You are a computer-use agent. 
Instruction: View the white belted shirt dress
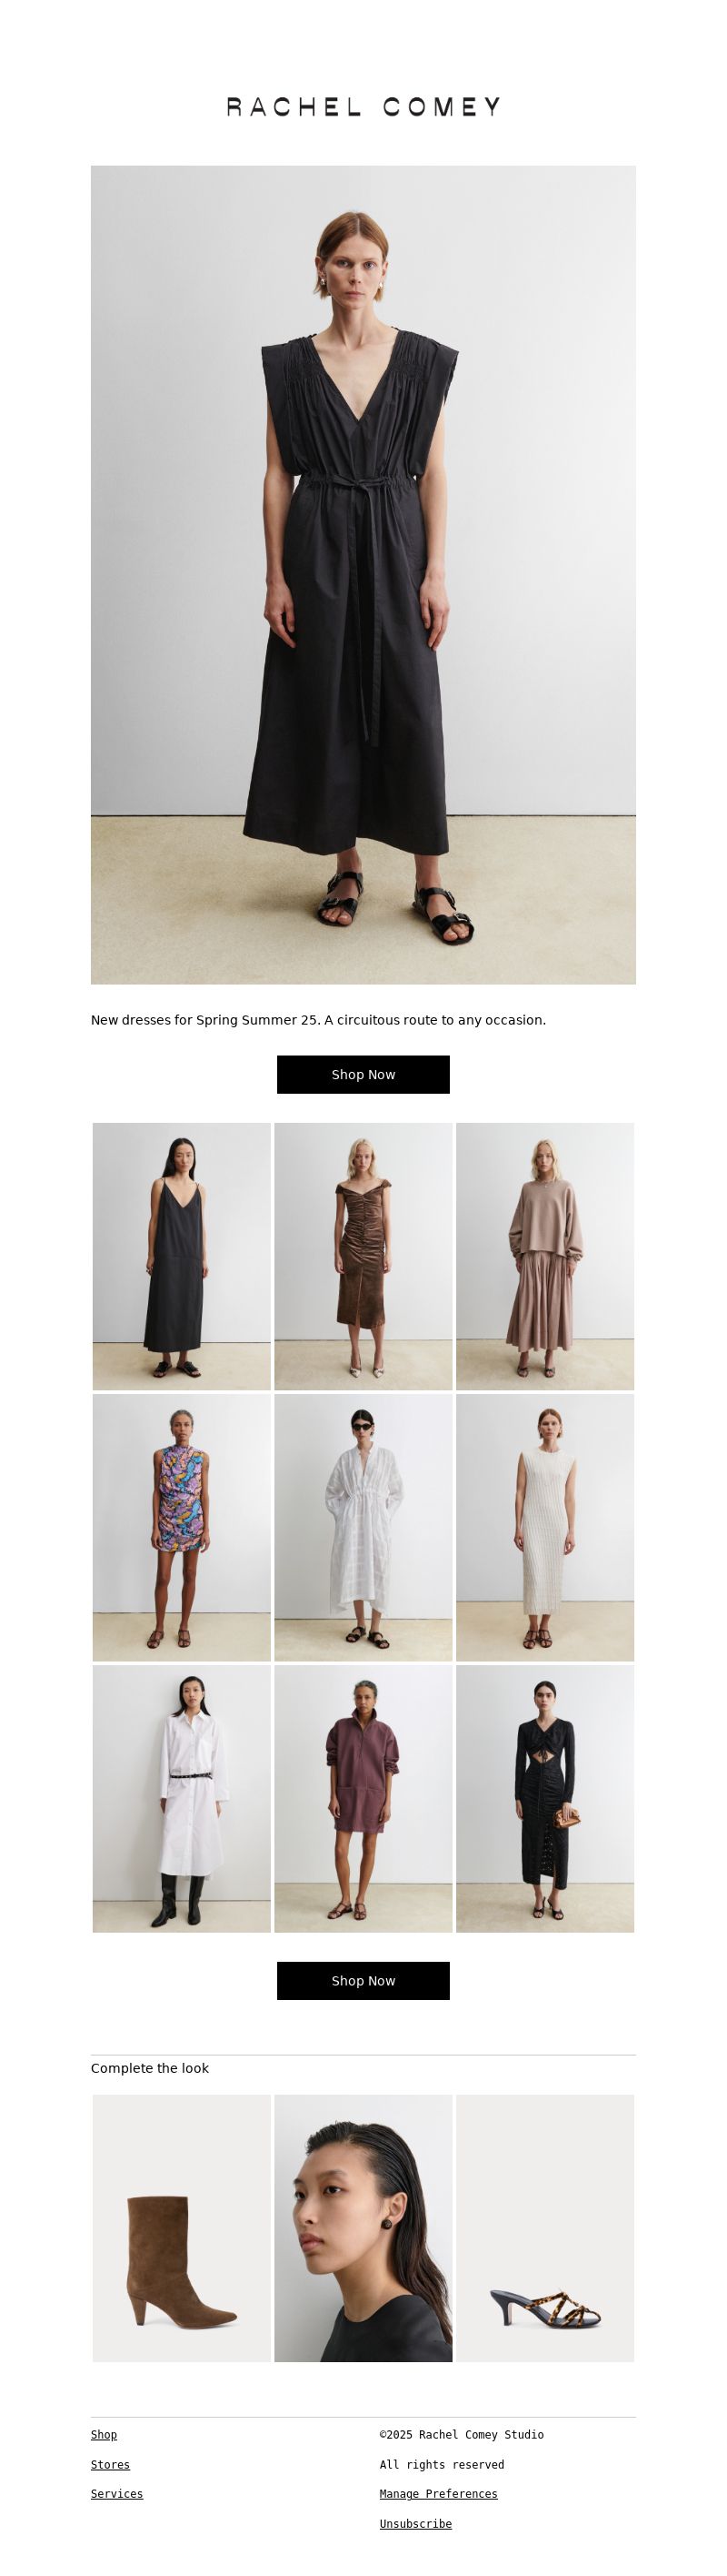(x=182, y=1799)
